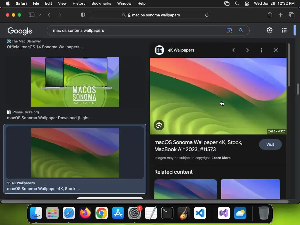Screen dimensions: 300x225
Task: Go forward with Safari's forward arrow
Action: pyautogui.click(x=59, y=15)
